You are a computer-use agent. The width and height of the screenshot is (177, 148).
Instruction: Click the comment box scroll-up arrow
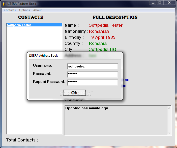[169, 108]
